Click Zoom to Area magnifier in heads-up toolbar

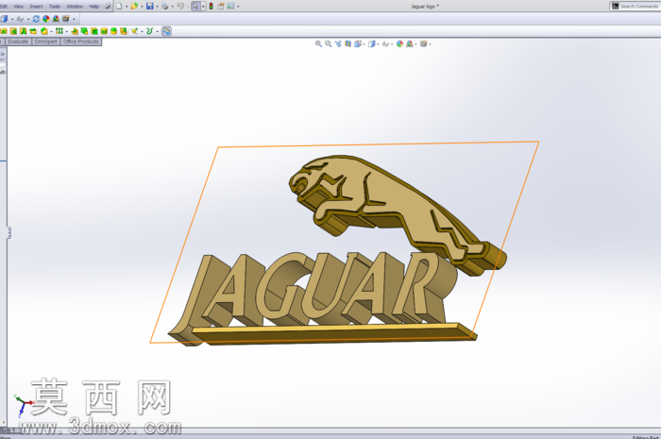tap(329, 43)
